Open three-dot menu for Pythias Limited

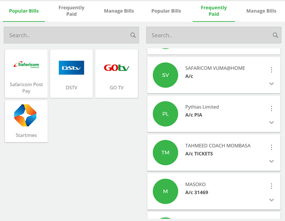272,108
